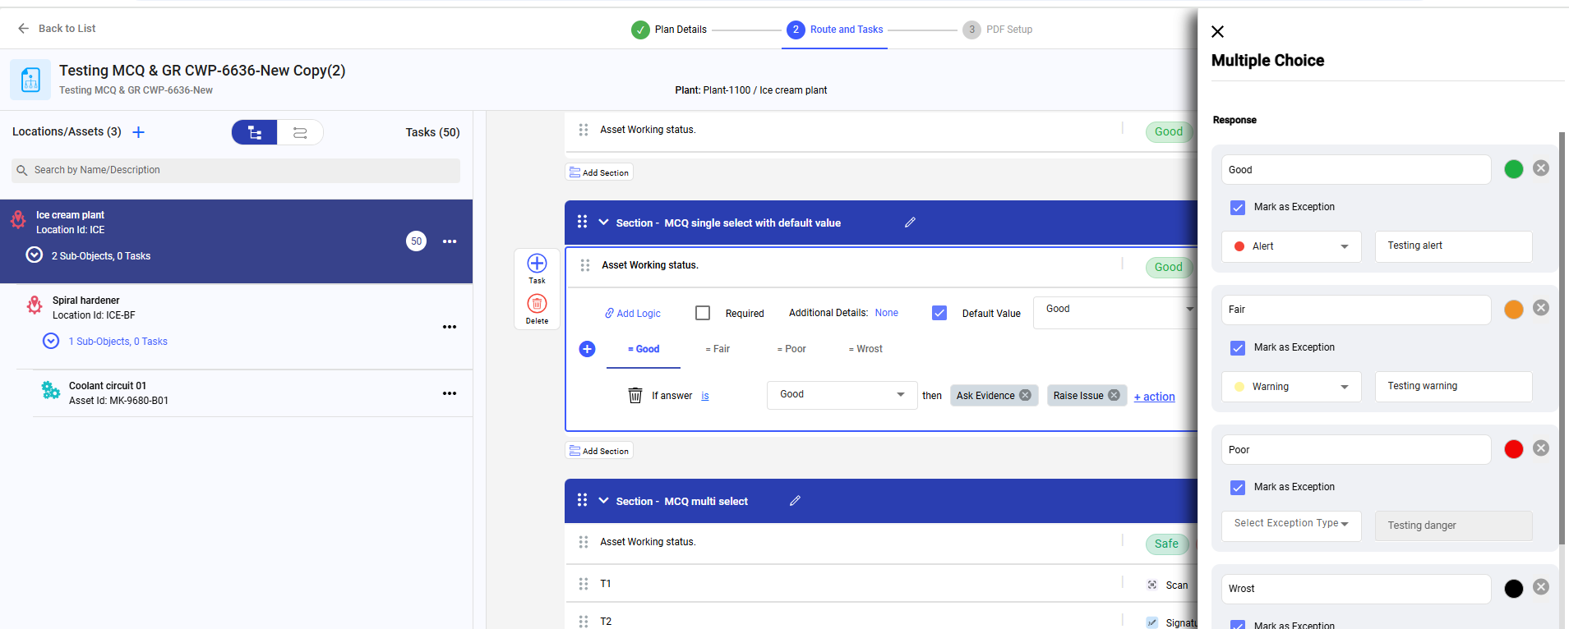Click Back to List
The height and width of the screenshot is (629, 1569).
coord(57,29)
